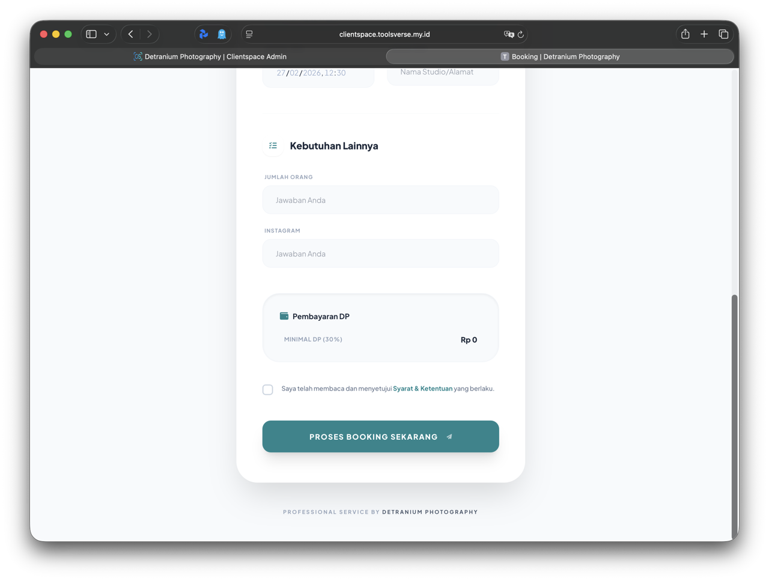Open the Share icon in Safari toolbar

[685, 34]
